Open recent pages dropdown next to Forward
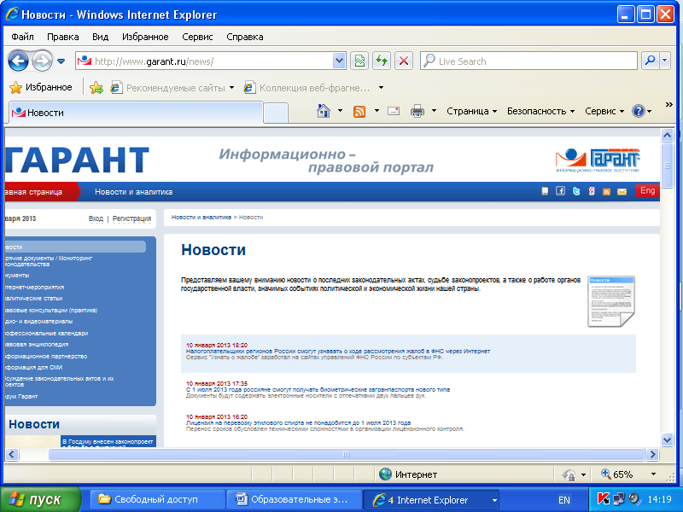 point(61,61)
